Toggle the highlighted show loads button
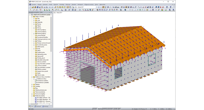Screen dimensions: 204x110 [x=103, y=7]
